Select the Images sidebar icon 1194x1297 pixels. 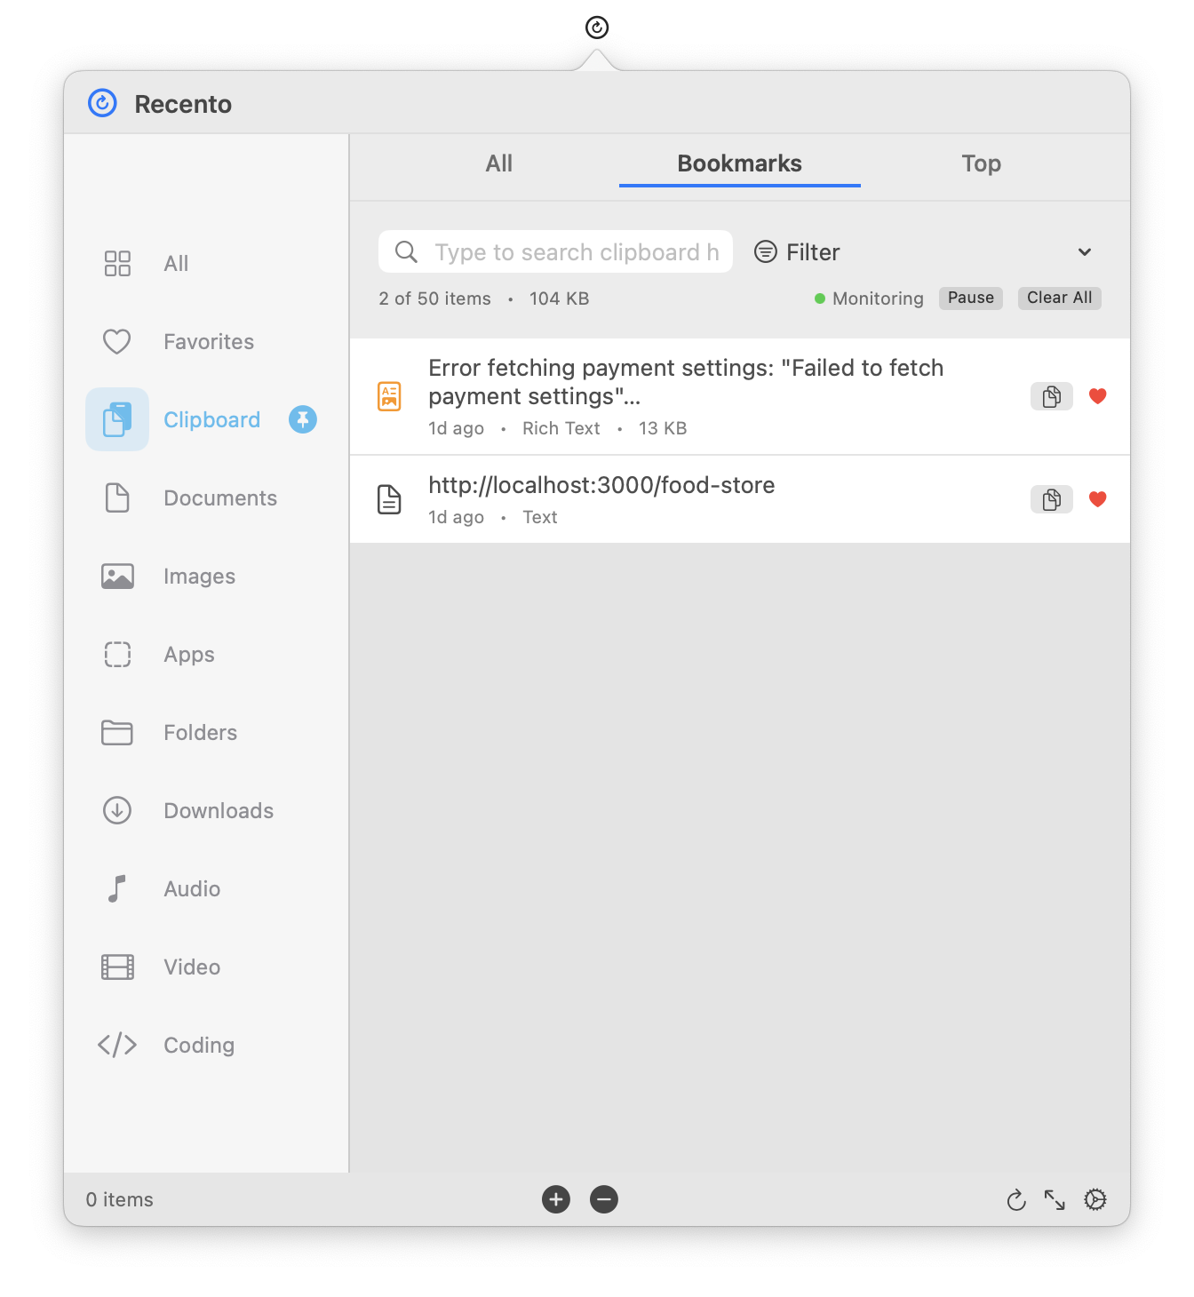(x=116, y=576)
